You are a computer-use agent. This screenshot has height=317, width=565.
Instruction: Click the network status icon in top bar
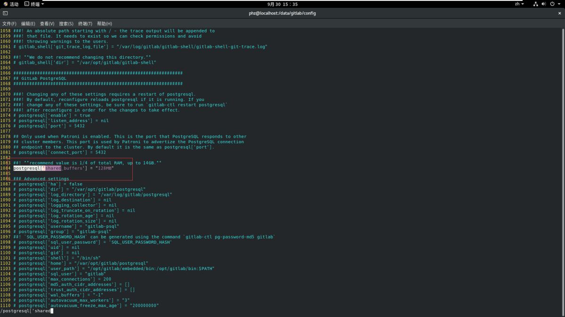coord(536,4)
